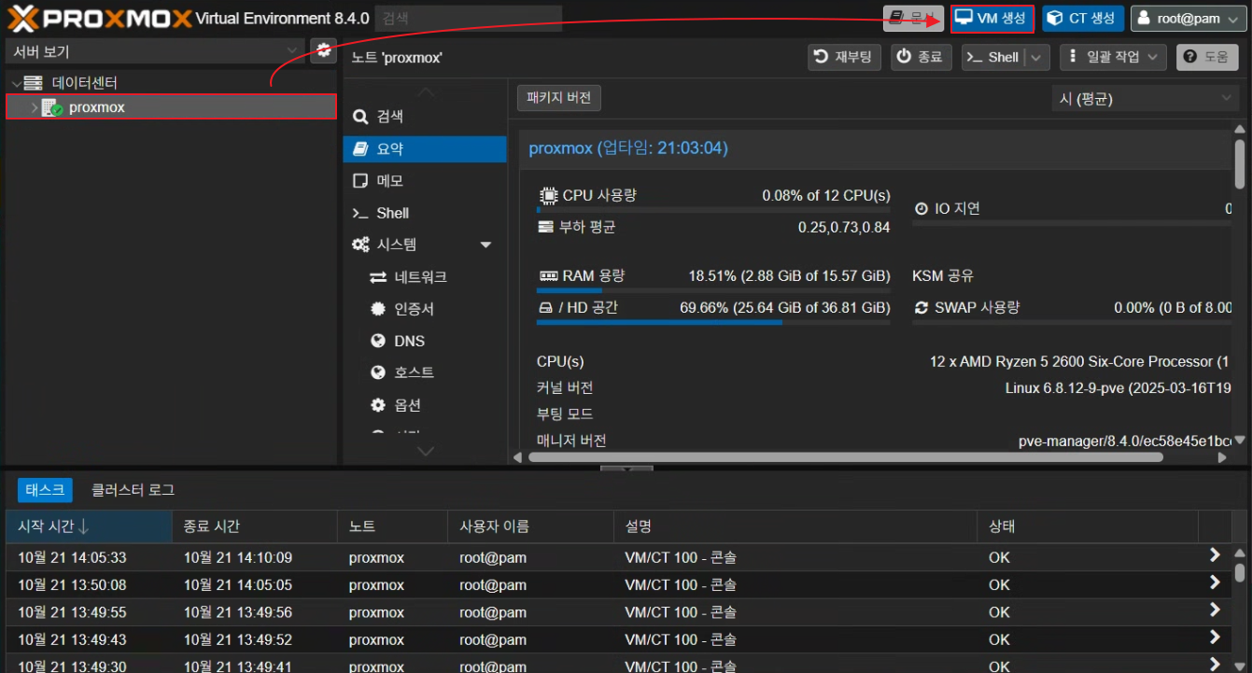Image resolution: width=1252 pixels, height=673 pixels.
Task: Sort by 설명 column header
Action: click(795, 526)
